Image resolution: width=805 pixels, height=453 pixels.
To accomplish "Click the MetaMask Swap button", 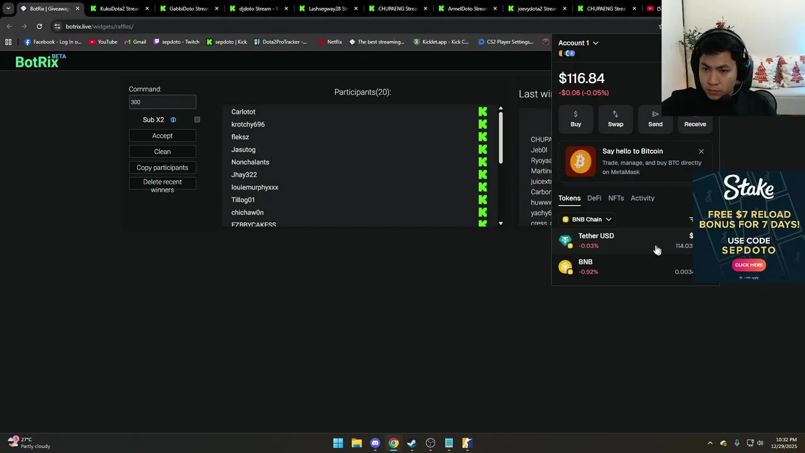I will 615,118.
